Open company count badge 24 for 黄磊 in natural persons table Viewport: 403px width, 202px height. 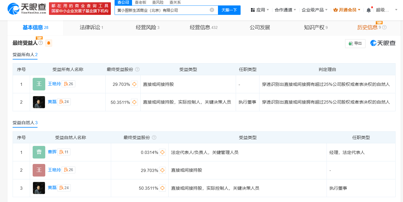[x=64, y=188]
